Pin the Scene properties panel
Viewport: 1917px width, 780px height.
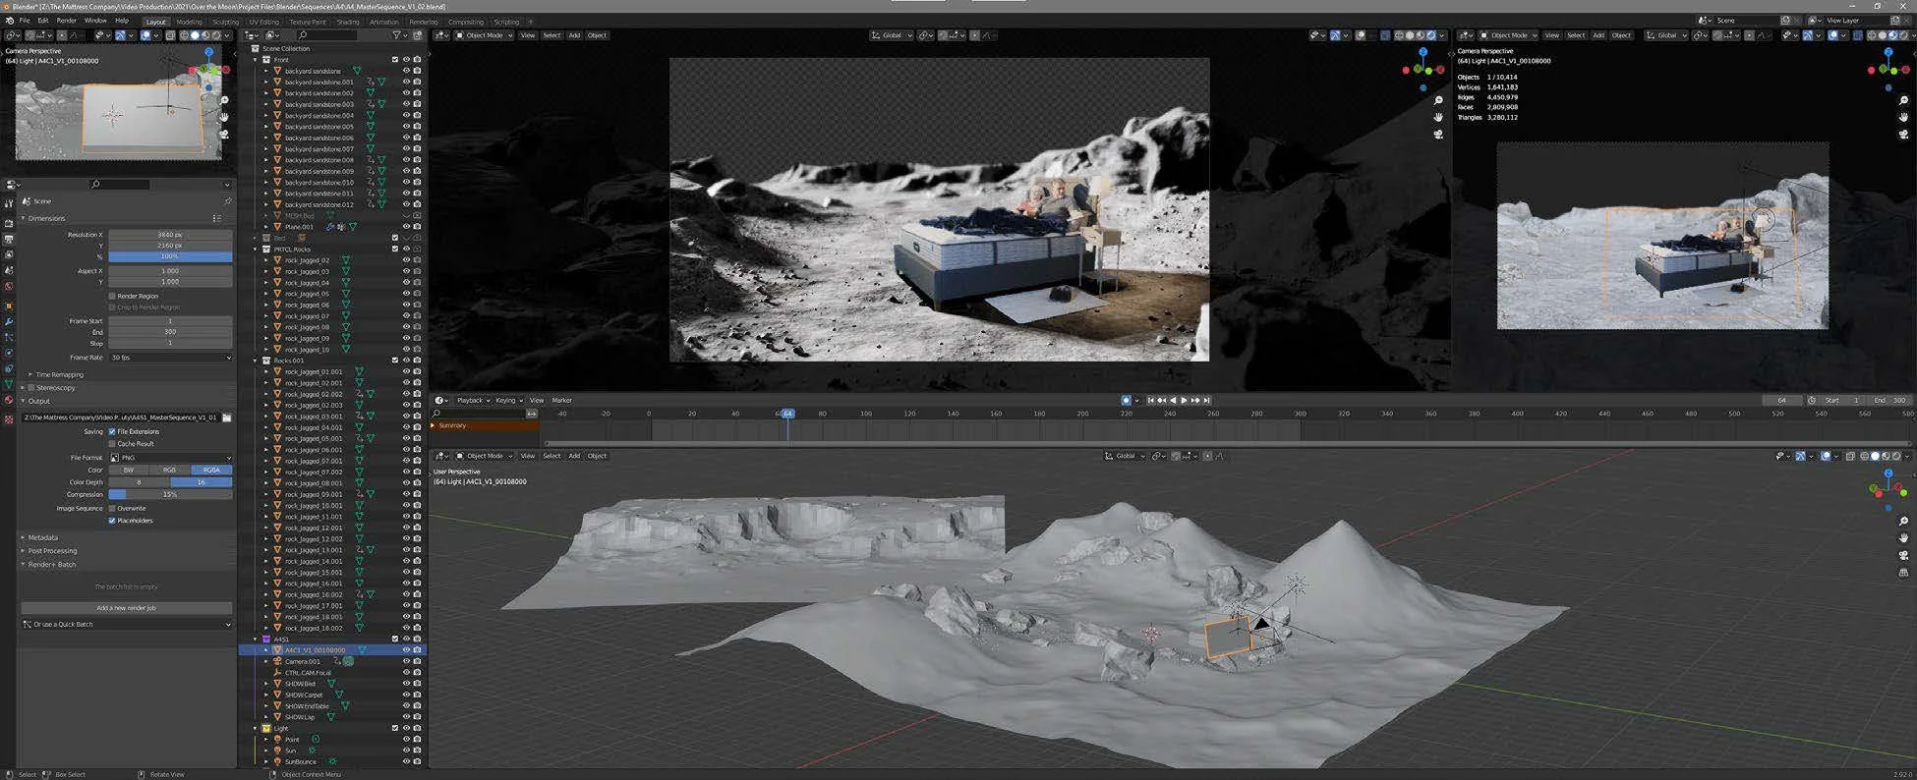(x=227, y=201)
